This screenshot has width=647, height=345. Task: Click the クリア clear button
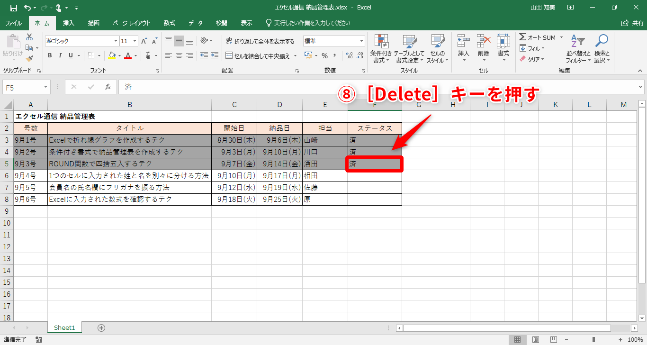click(x=532, y=59)
